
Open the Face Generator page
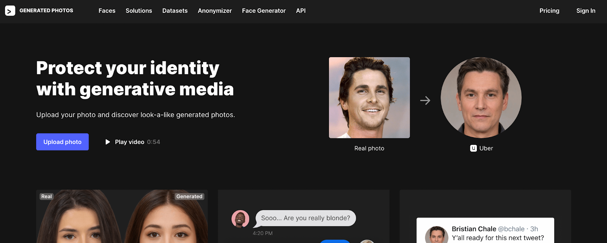pos(264,11)
